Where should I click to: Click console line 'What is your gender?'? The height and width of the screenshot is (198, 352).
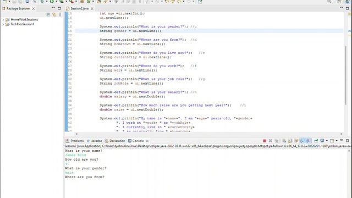86,168
